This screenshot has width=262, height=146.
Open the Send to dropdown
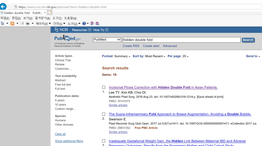click(x=253, y=56)
